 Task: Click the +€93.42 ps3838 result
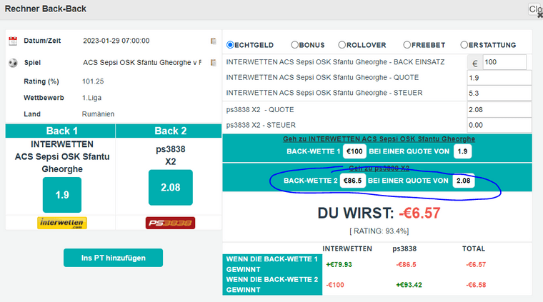click(409, 285)
